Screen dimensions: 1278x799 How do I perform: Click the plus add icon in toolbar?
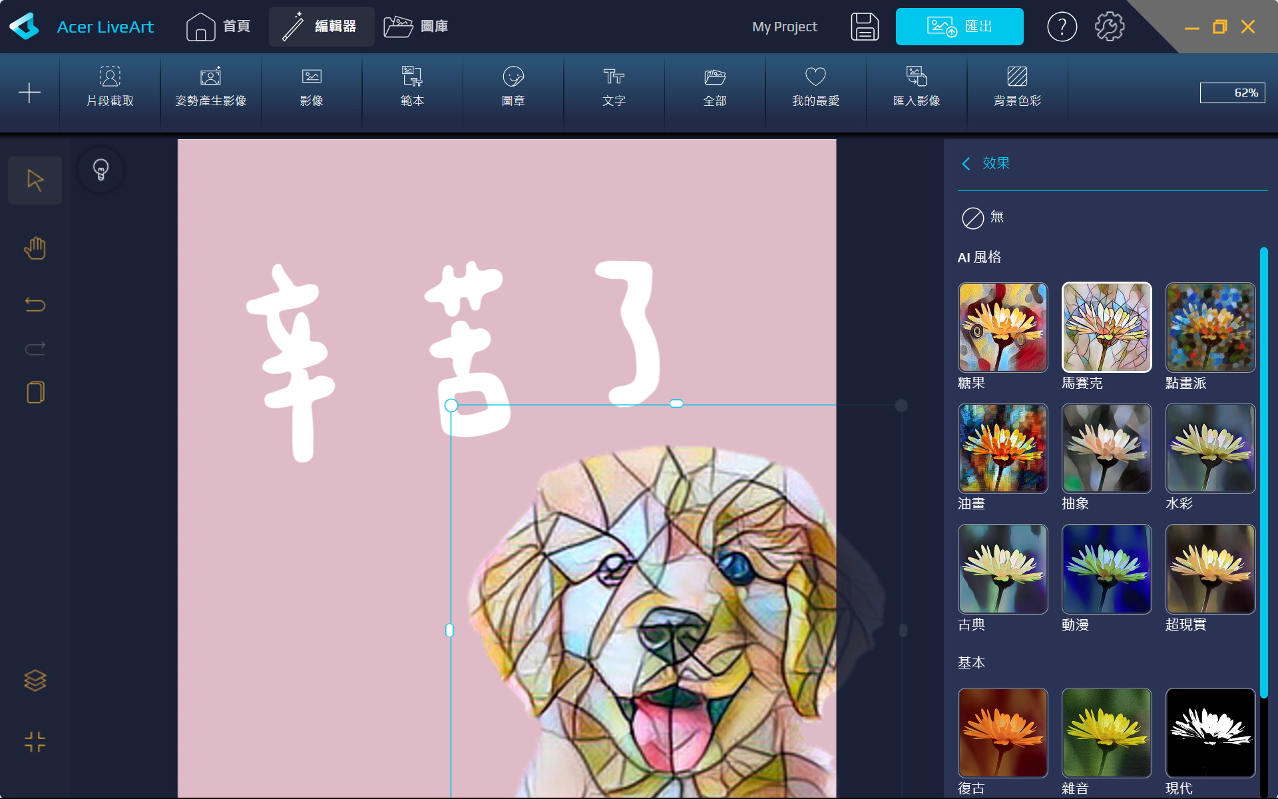point(29,92)
